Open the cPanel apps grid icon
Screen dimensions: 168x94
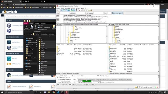click(x=2, y=15)
